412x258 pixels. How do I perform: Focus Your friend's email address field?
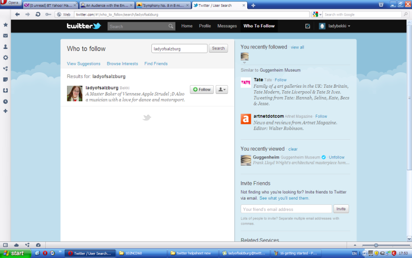286,209
